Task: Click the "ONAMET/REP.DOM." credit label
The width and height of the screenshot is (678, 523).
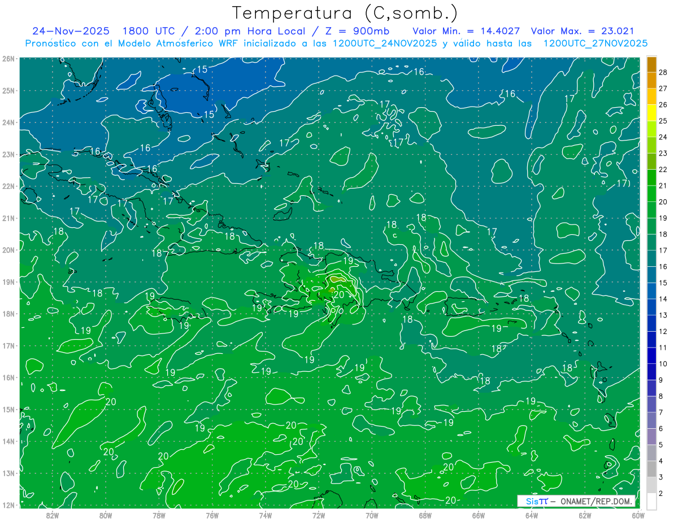Action: tap(596, 501)
